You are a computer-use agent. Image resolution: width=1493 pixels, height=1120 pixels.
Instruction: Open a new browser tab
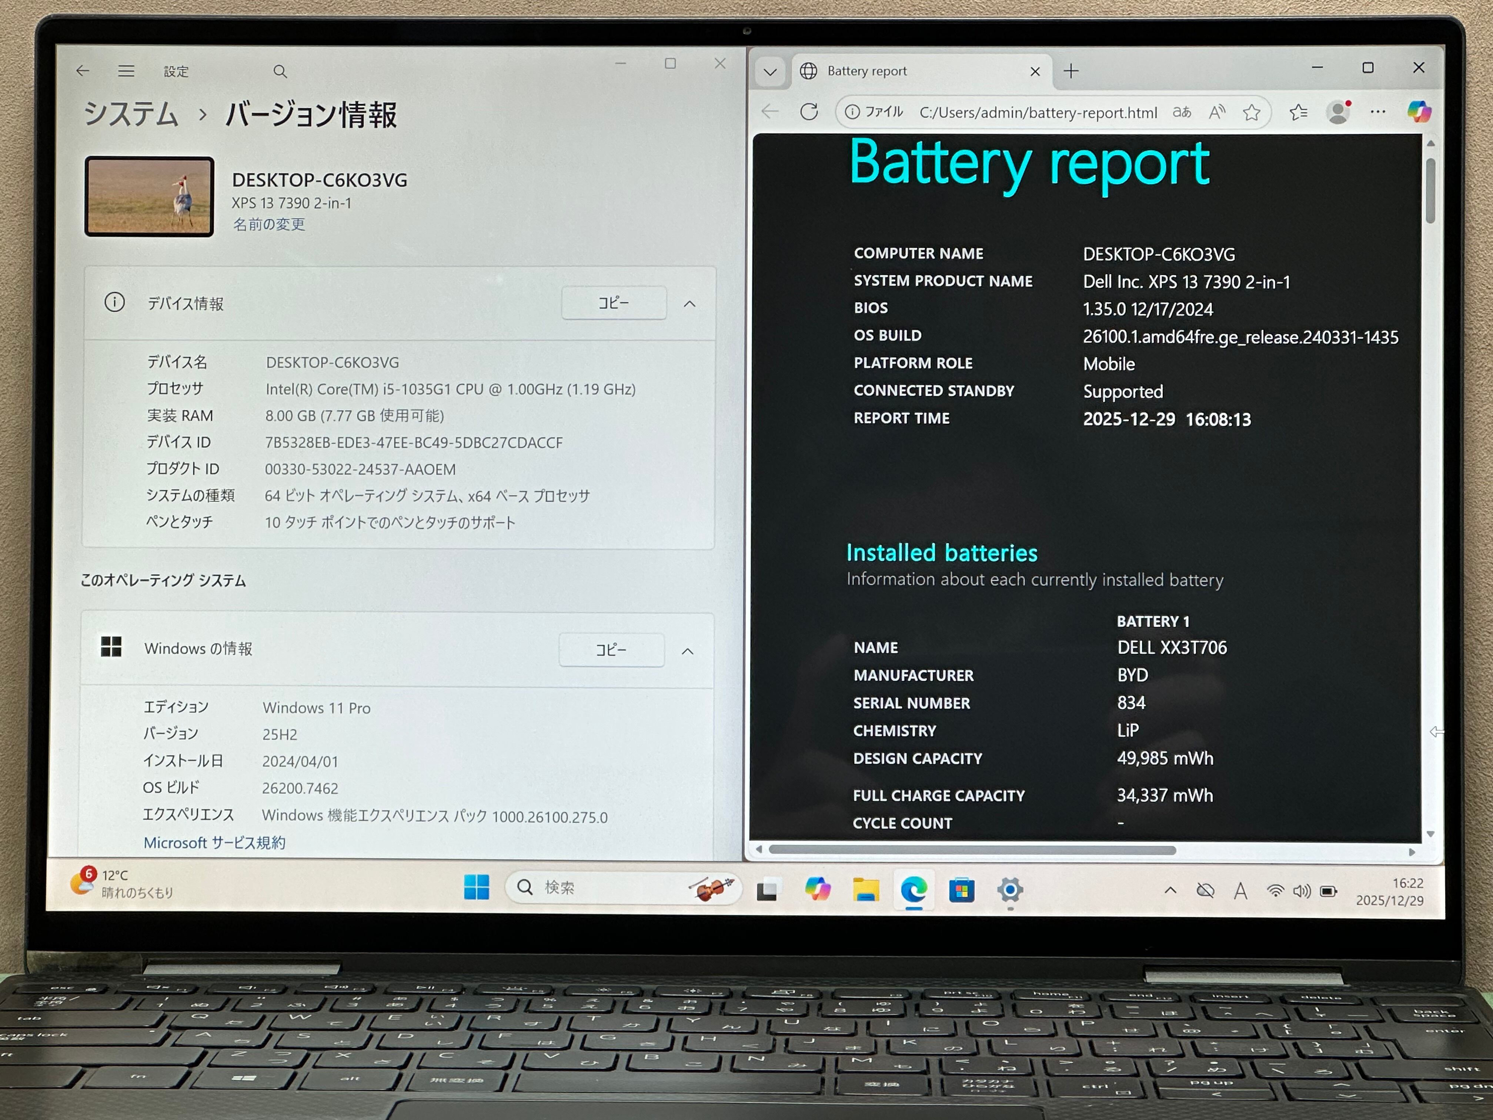1071,71
